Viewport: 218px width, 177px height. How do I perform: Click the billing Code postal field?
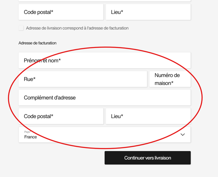tap(61, 116)
